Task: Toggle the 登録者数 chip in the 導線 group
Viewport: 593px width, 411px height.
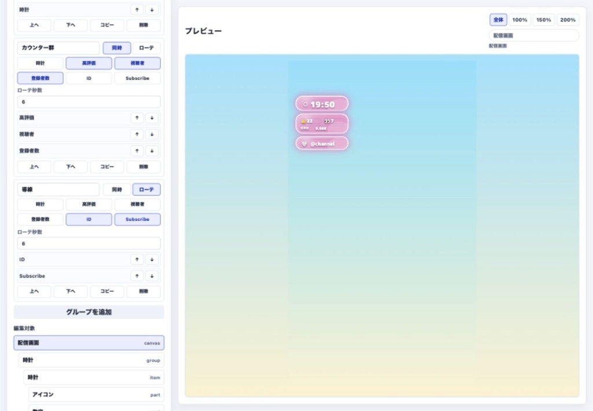Action: pyautogui.click(x=40, y=219)
